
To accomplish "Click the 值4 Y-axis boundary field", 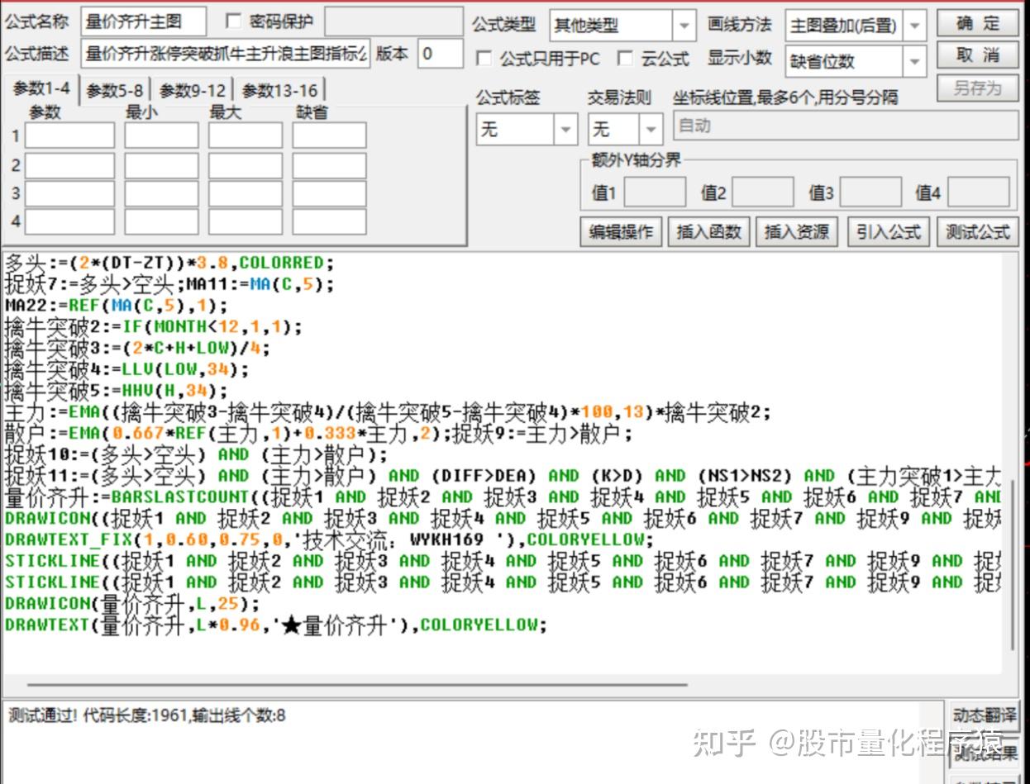I will 979,192.
